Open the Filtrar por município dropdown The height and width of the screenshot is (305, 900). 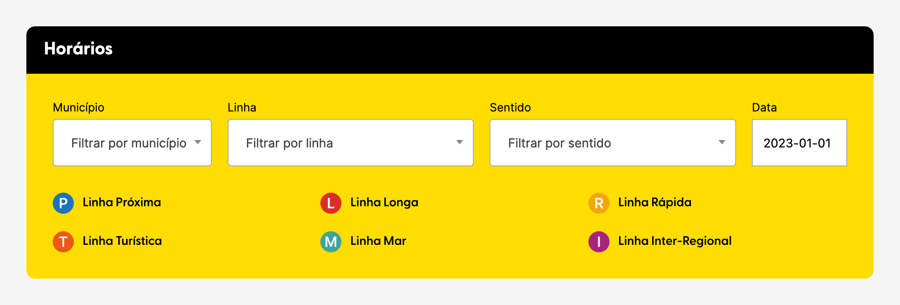(132, 143)
